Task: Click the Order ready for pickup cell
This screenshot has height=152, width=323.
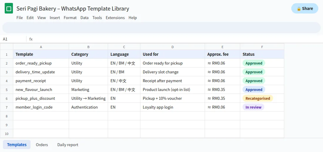Action: pos(172,63)
